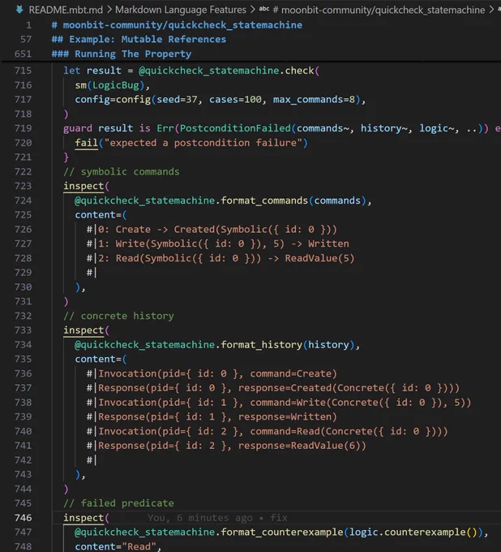Select the moonbit-community/quickcheck_statemachine breadcrumb
The image size is (501, 552).
[x=379, y=10]
